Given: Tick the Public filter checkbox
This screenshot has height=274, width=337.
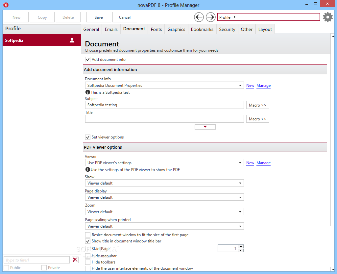Looking at the screenshot, I should (7, 267).
